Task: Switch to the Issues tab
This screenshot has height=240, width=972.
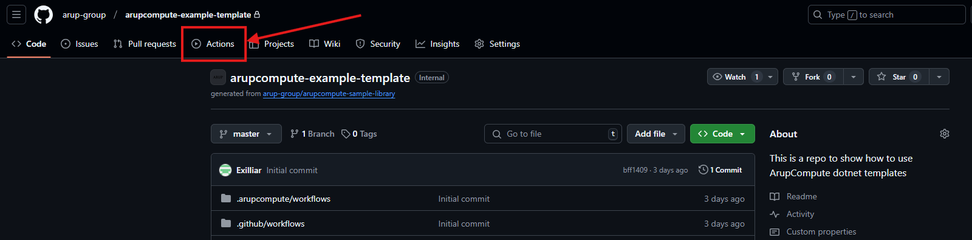Action: (80, 44)
